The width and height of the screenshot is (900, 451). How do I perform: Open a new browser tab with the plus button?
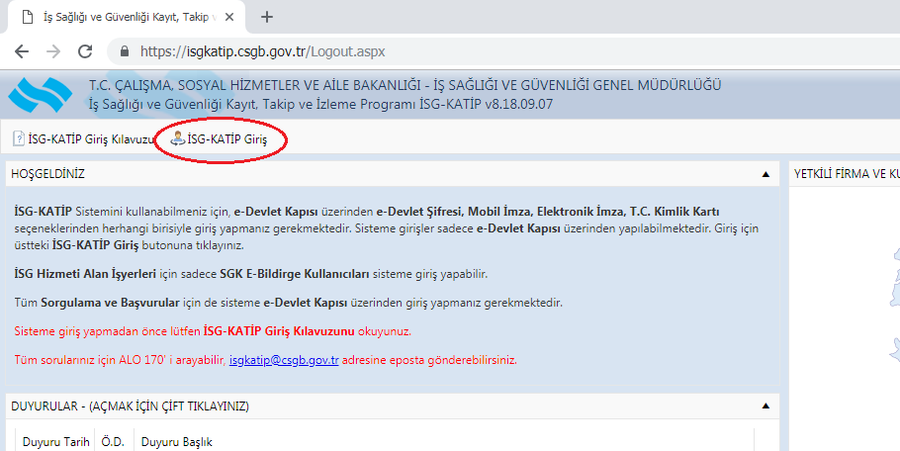266,17
